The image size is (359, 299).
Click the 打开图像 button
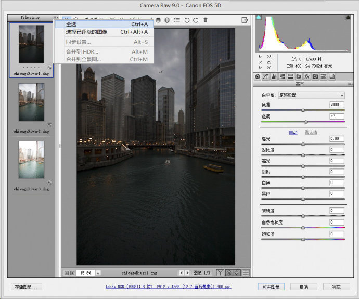271,287
